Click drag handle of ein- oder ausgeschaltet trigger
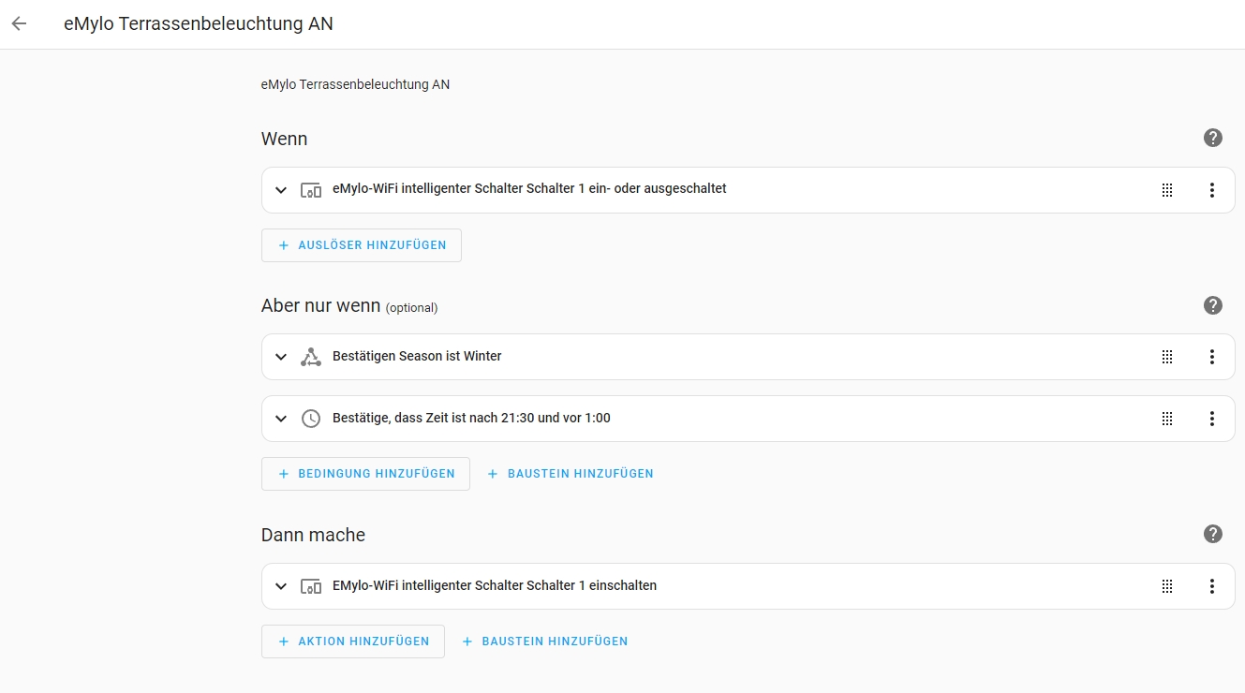Screen dimensions: 1245x693 pos(1167,190)
